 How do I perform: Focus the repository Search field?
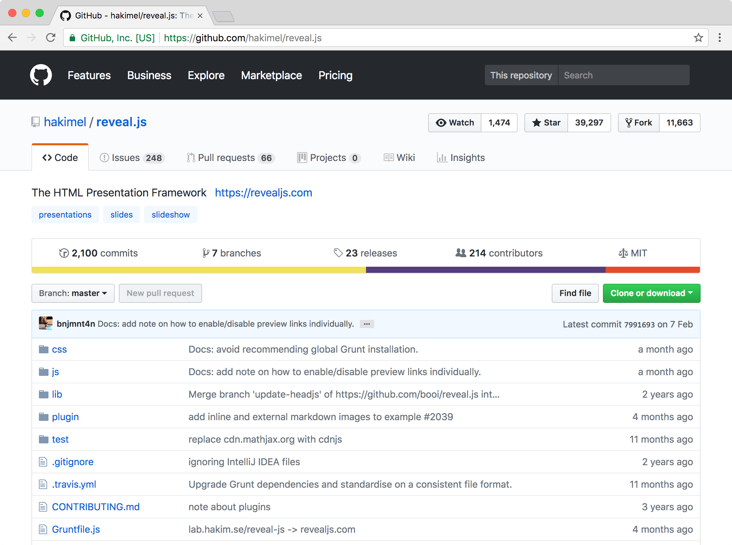click(x=623, y=75)
